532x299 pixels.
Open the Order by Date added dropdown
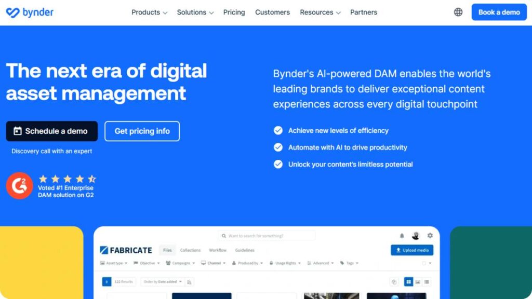(x=163, y=282)
